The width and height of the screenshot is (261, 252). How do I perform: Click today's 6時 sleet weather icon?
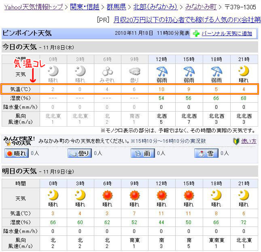tap(107, 72)
